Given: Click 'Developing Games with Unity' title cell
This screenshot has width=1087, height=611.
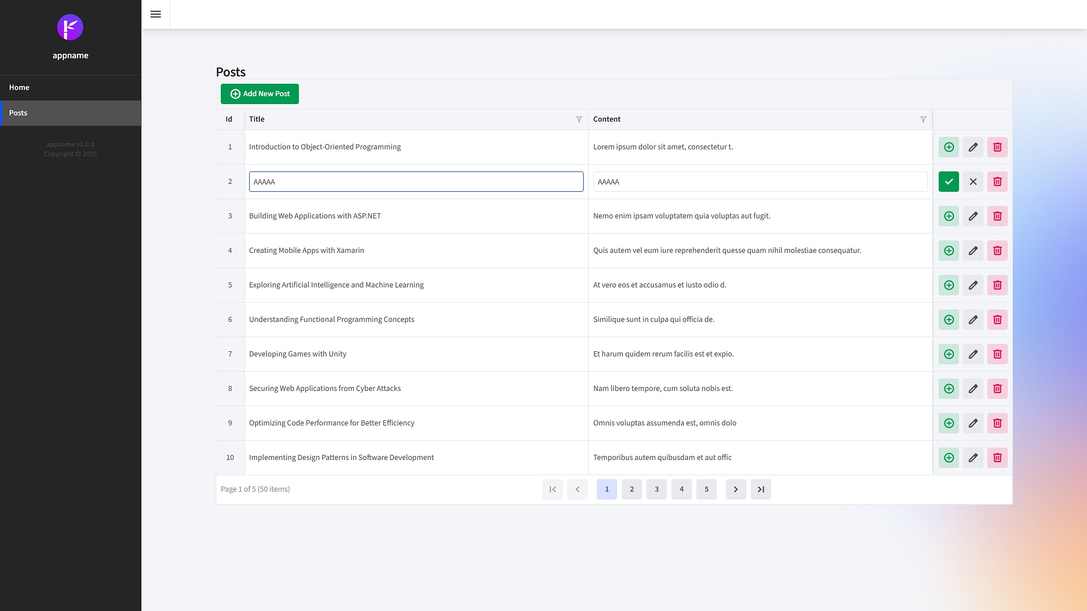Looking at the screenshot, I should click(416, 354).
